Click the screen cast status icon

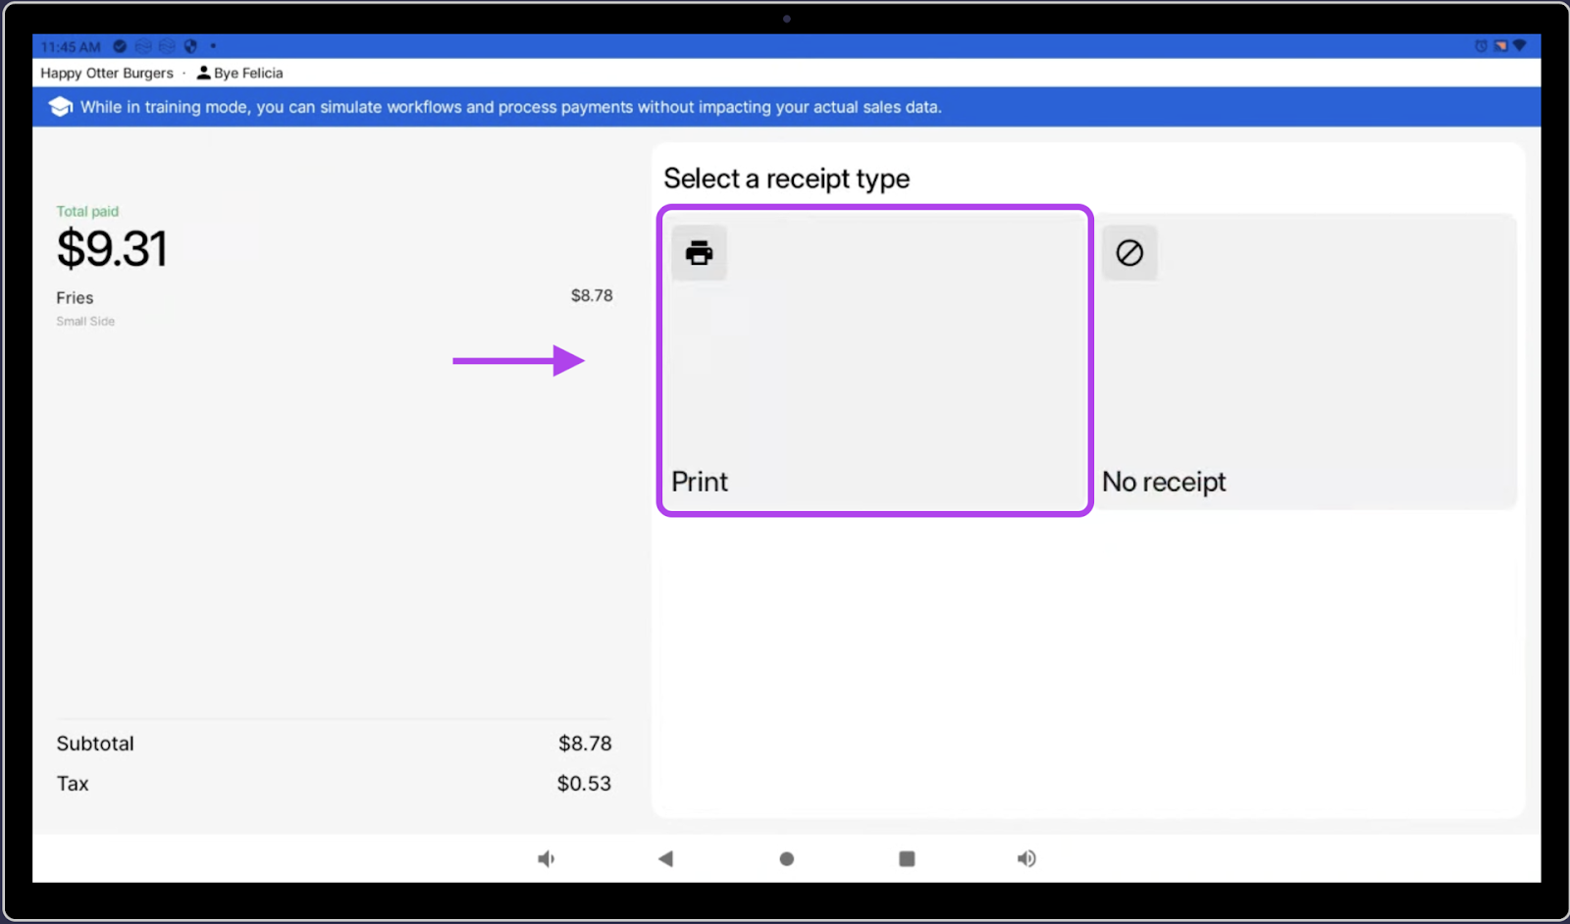point(1500,46)
